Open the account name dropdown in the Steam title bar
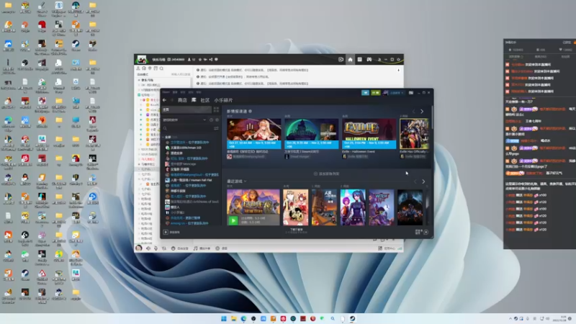576x324 pixels. click(396, 93)
